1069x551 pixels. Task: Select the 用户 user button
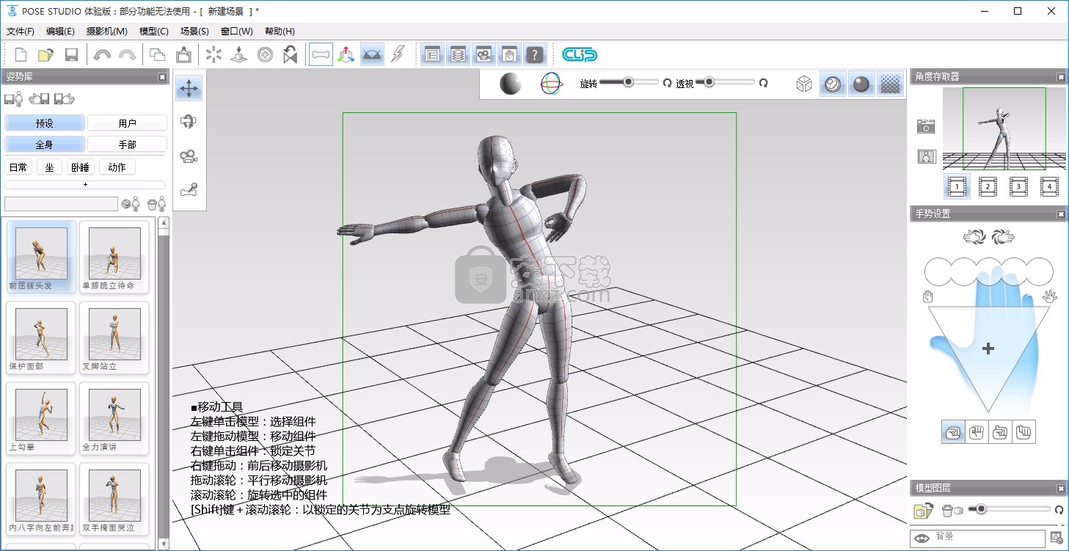(x=127, y=123)
